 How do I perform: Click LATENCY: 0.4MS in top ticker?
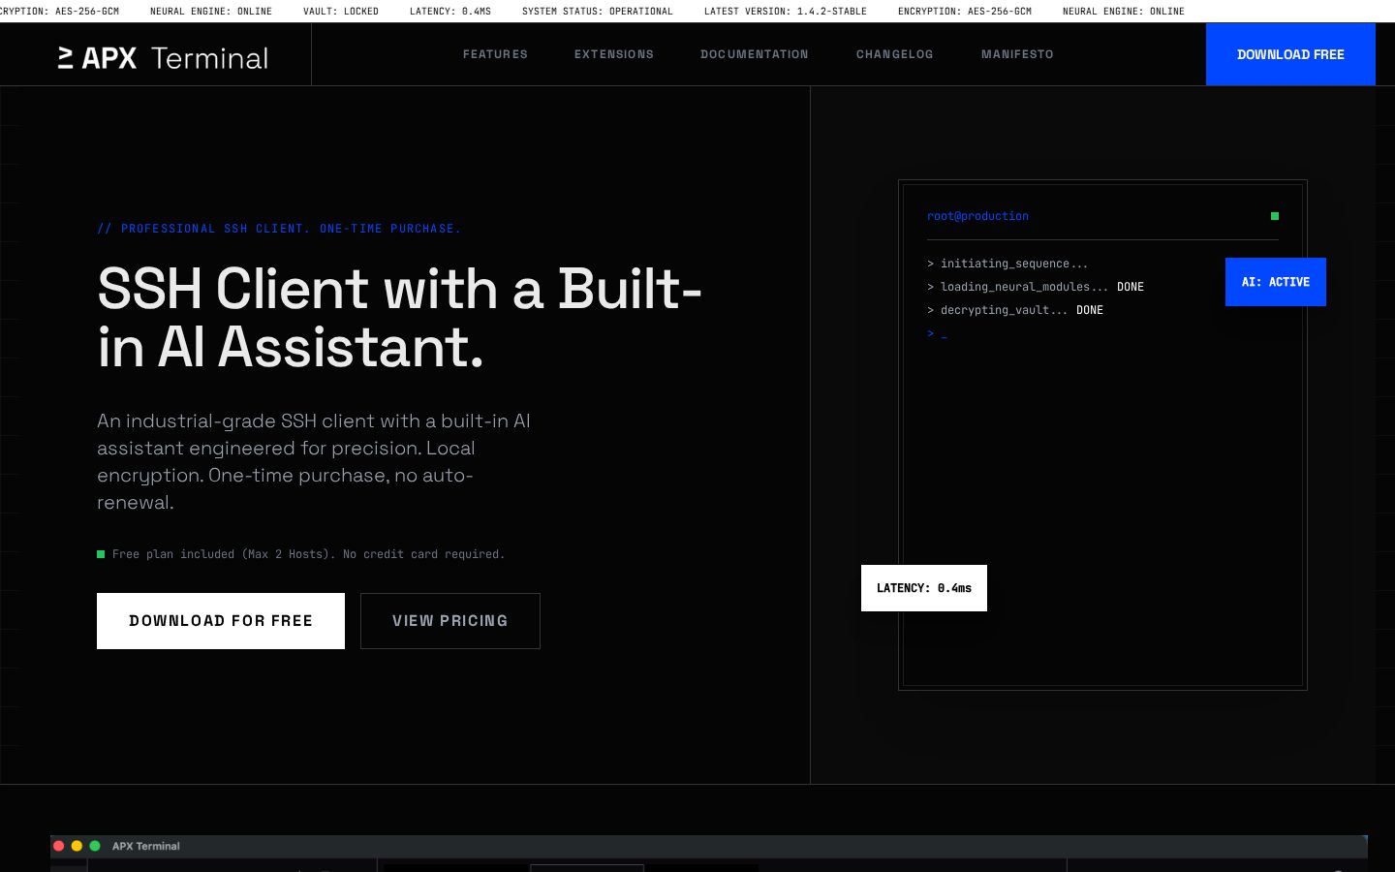click(450, 12)
